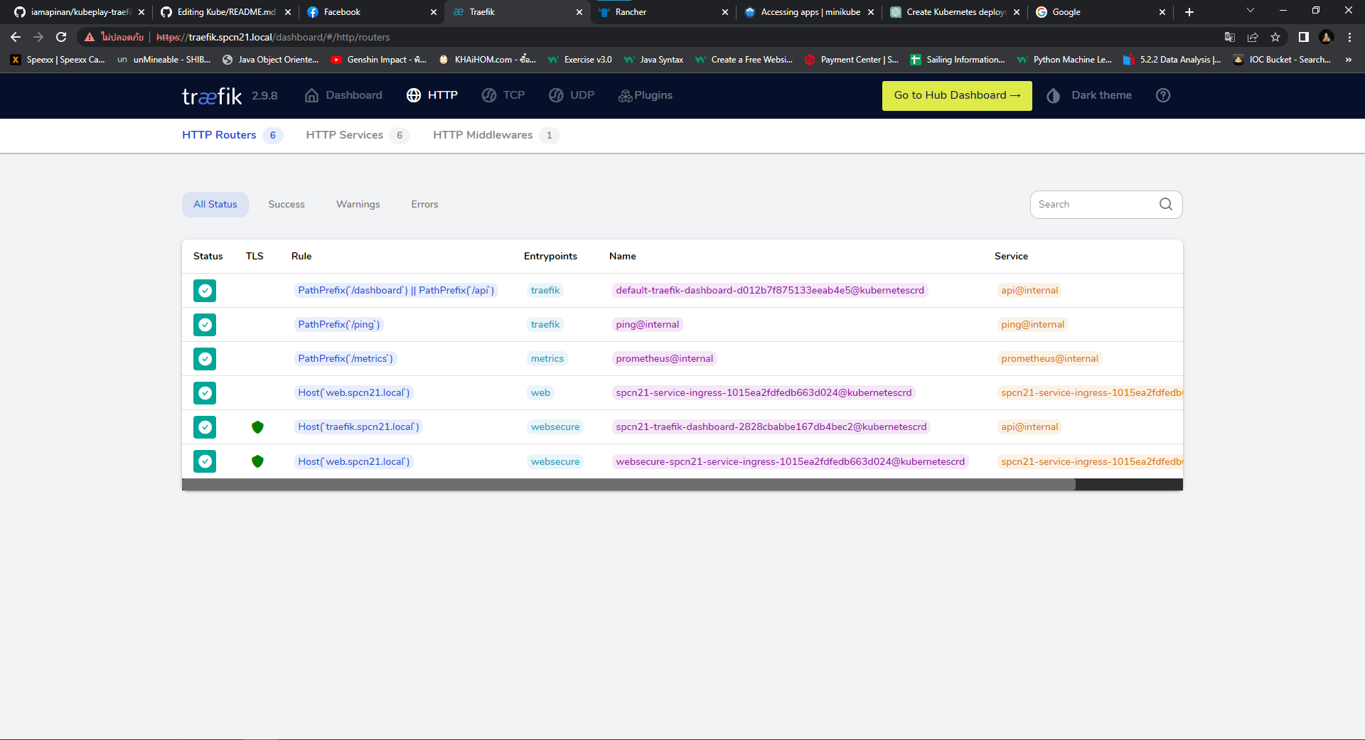Image resolution: width=1365 pixels, height=740 pixels.
Task: Open the Traefik help question-mark icon
Action: coord(1163,95)
